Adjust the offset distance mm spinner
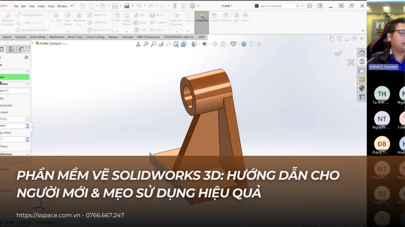Image resolution: width=405 pixels, height=227 pixels. click(x=27, y=126)
